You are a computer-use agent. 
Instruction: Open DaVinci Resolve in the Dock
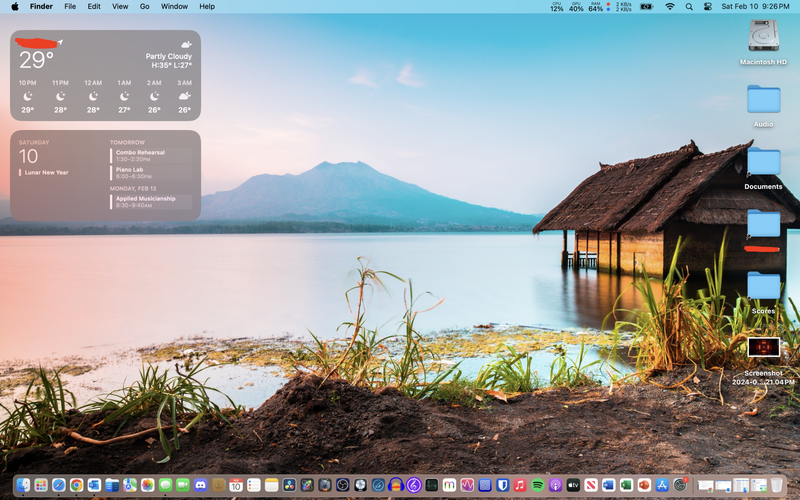289,485
